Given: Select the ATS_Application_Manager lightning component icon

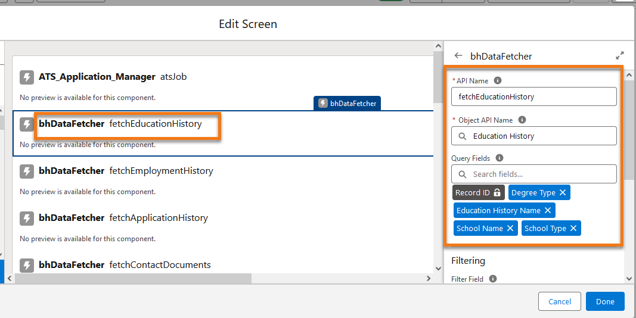Looking at the screenshot, I should pyautogui.click(x=27, y=77).
